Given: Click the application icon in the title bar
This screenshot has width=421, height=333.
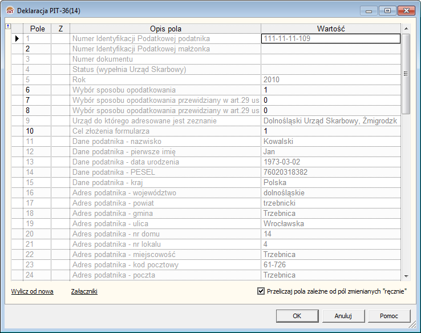Looking at the screenshot, I should point(9,11).
